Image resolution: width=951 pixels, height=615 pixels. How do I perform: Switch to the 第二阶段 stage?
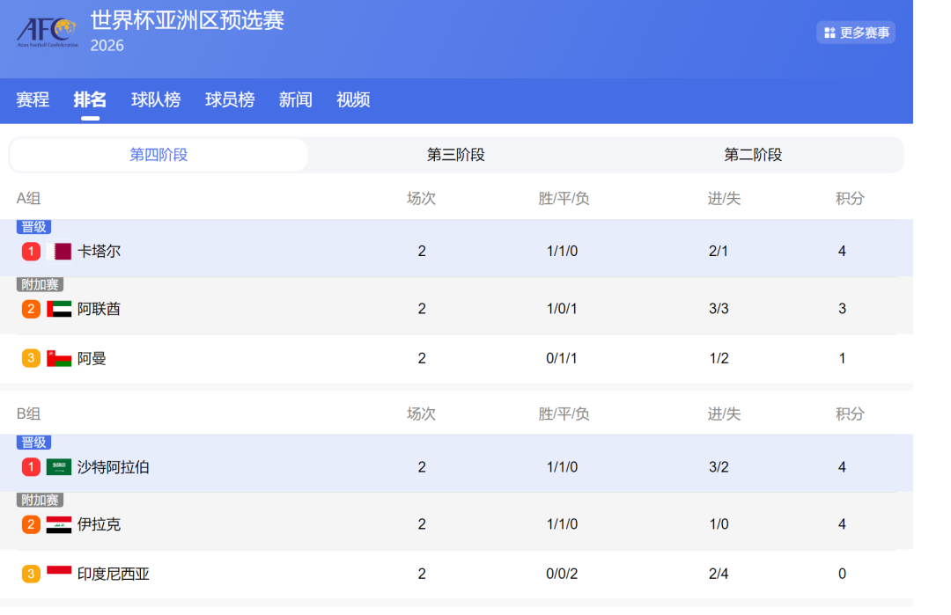[x=753, y=155]
